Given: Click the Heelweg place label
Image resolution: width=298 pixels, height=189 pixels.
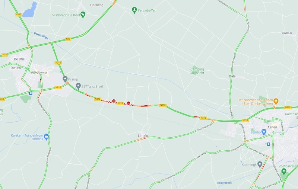Looking at the screenshot, I should [97, 5].
